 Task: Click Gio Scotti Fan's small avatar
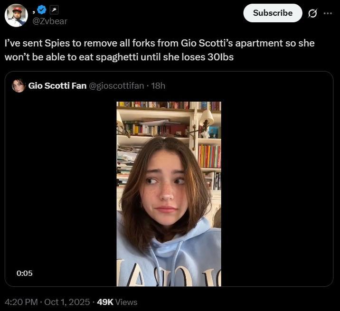pos(19,86)
